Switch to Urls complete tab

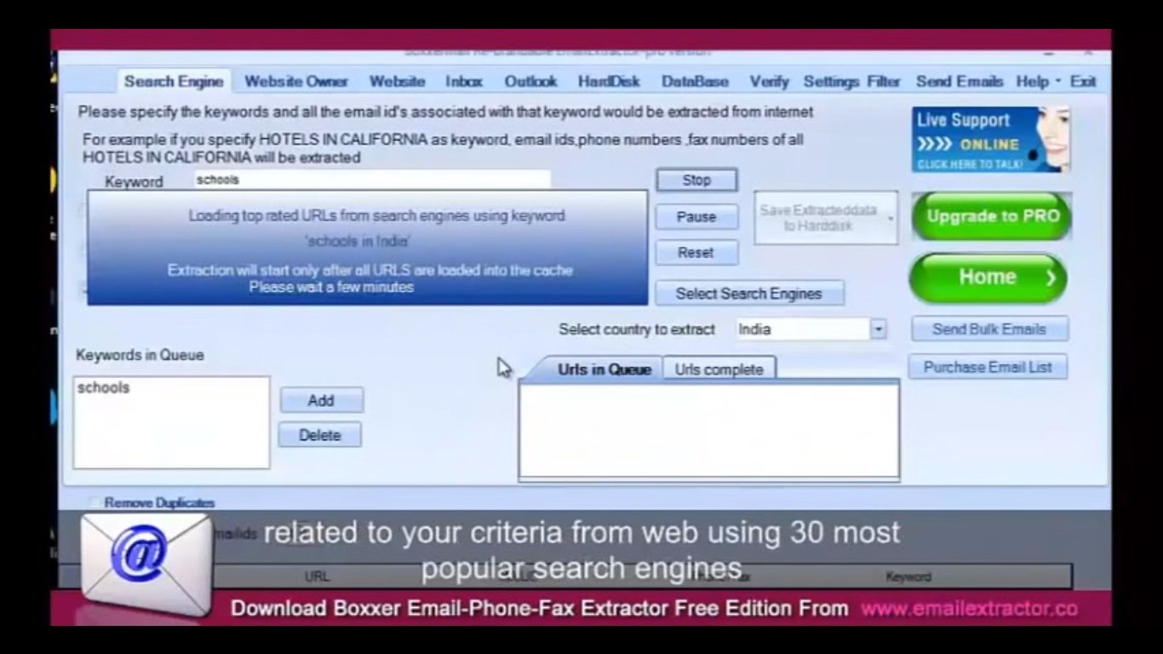(719, 370)
